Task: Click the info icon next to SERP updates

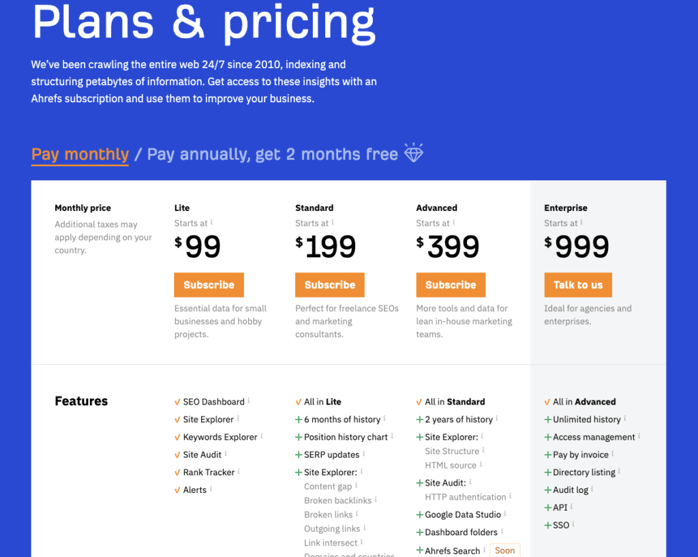Action: (x=364, y=453)
